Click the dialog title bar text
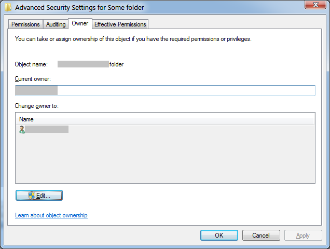 click(x=79, y=8)
